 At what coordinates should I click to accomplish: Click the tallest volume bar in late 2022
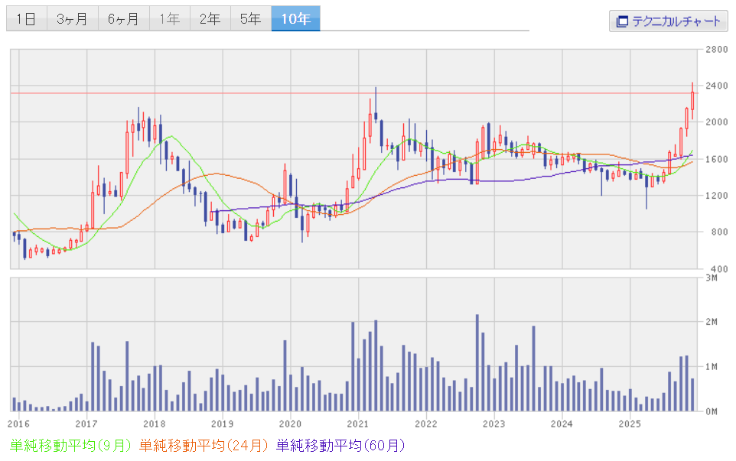477,363
